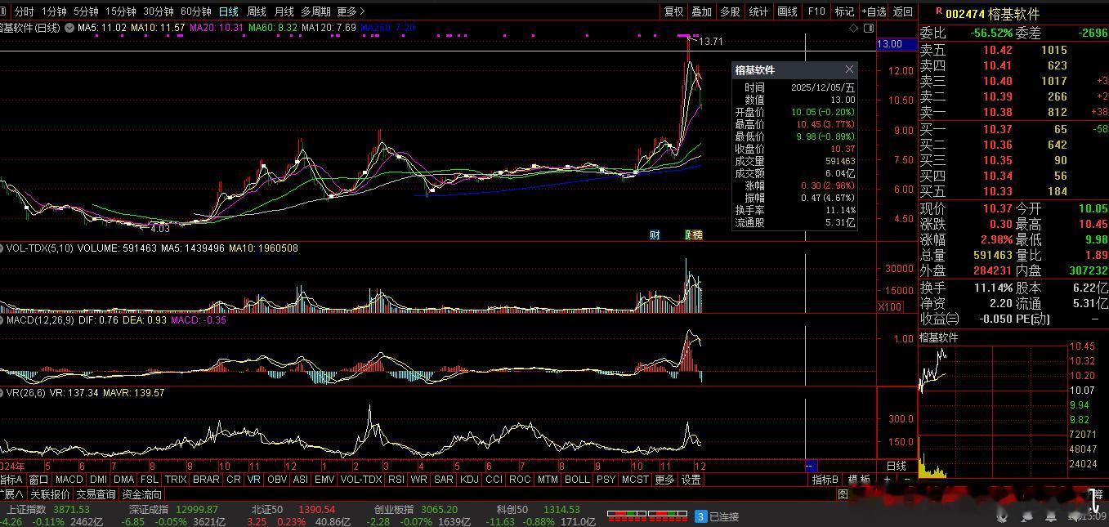Add stock to watchlist with +自选
This screenshot has width=1109, height=527.
coord(874,11)
